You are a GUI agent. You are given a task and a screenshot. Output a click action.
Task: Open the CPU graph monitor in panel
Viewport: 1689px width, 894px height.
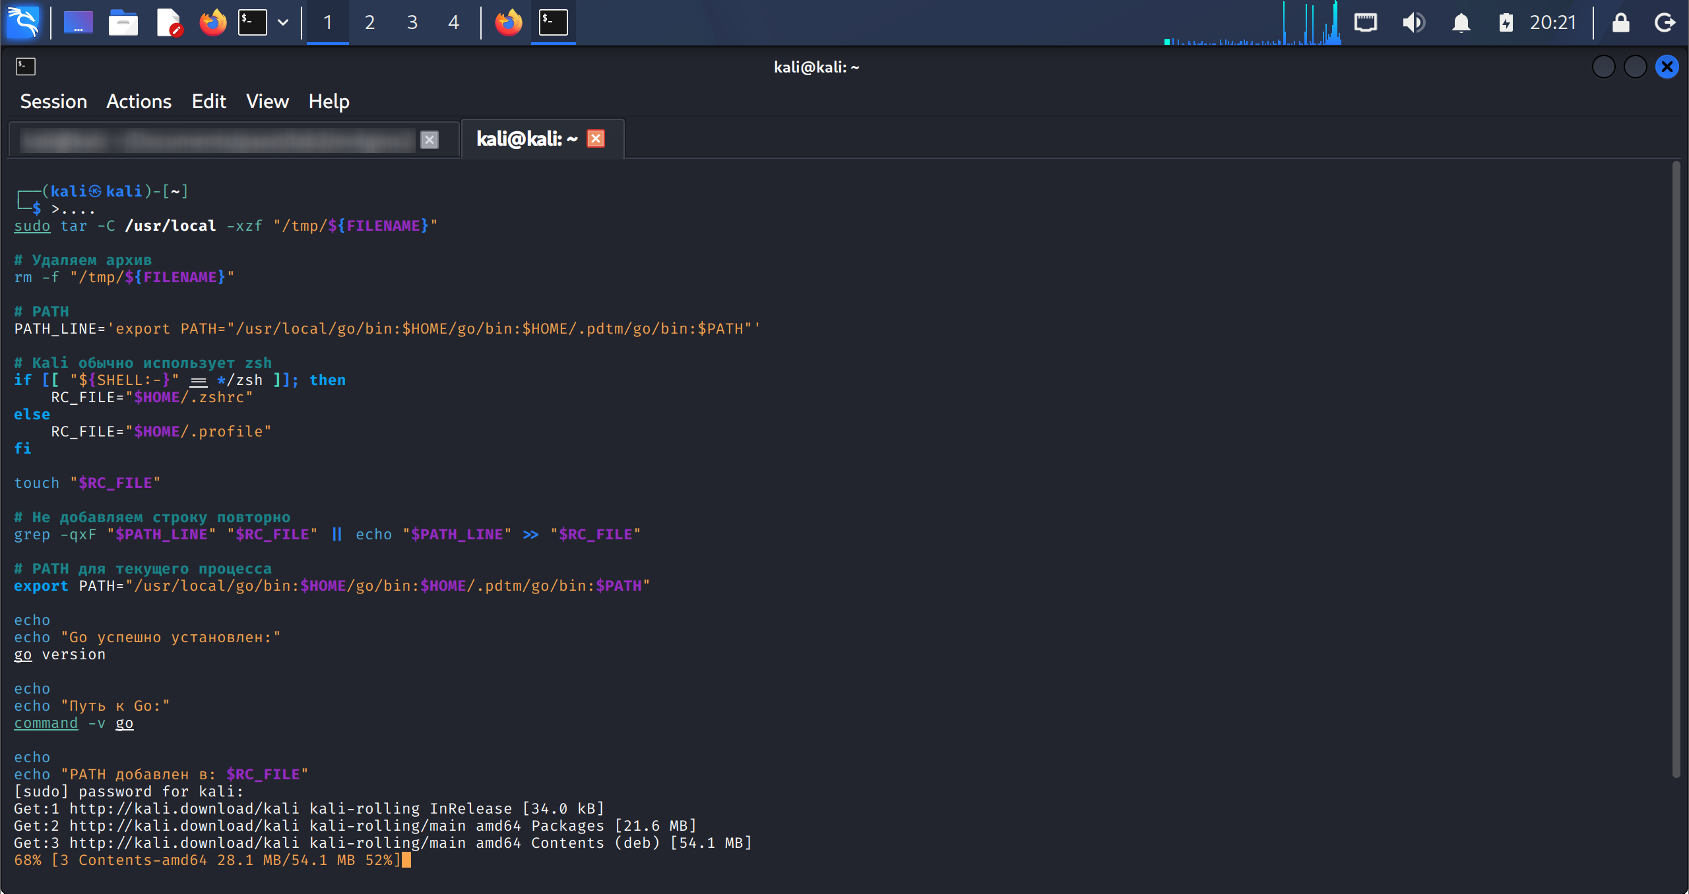pyautogui.click(x=1253, y=22)
